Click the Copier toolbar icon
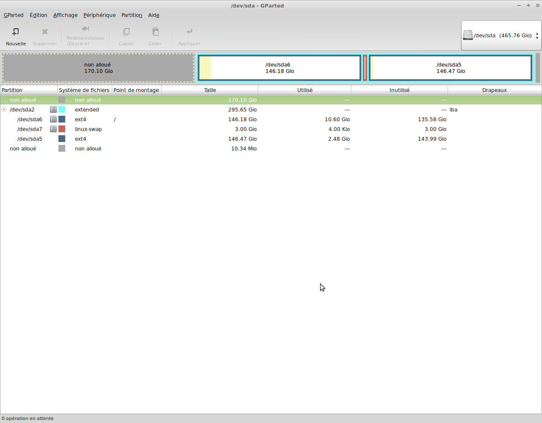Image resolution: width=542 pixels, height=423 pixels. point(126,32)
